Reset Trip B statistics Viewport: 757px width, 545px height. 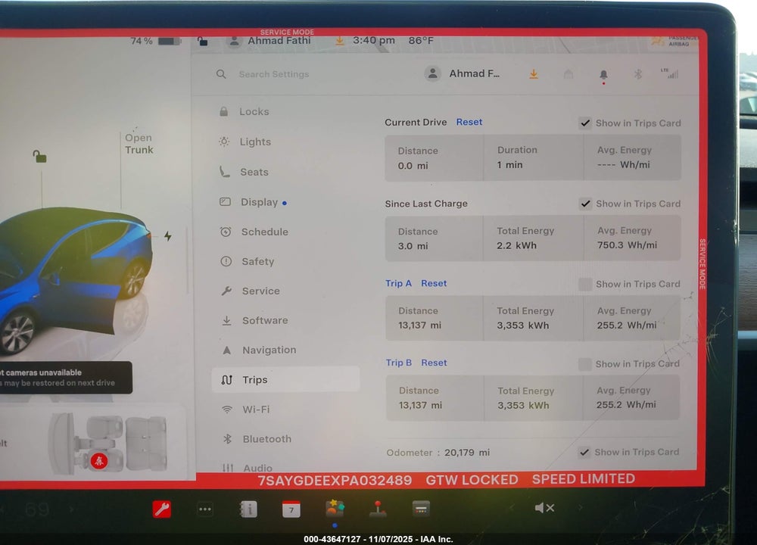pos(434,363)
